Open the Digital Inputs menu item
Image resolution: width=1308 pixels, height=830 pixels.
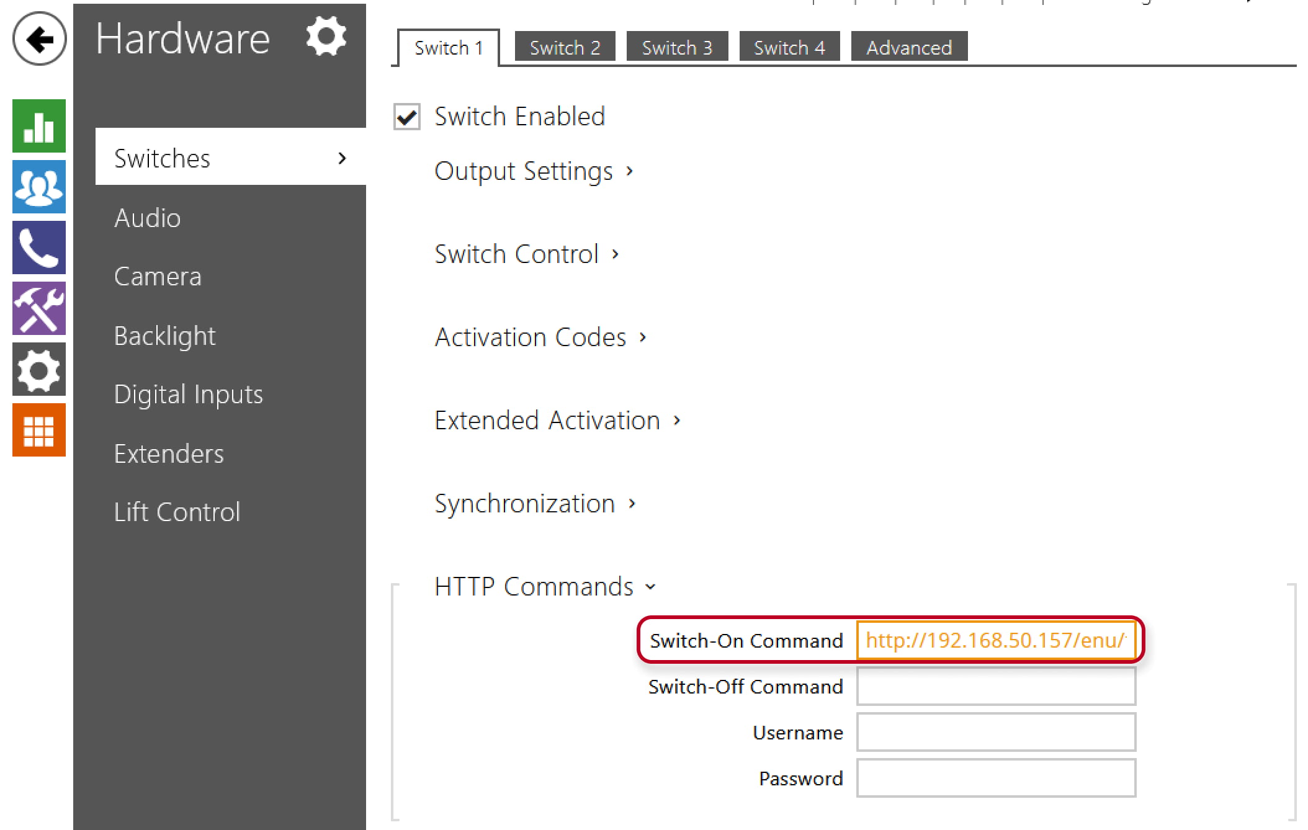pos(189,395)
